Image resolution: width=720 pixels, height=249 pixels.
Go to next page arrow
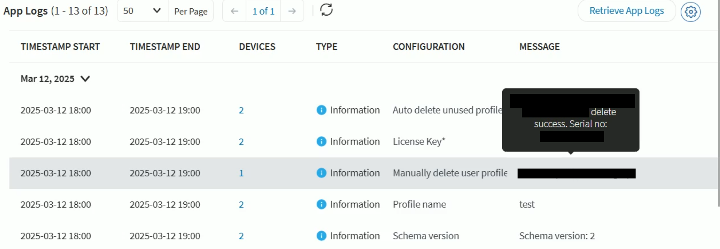coord(292,11)
